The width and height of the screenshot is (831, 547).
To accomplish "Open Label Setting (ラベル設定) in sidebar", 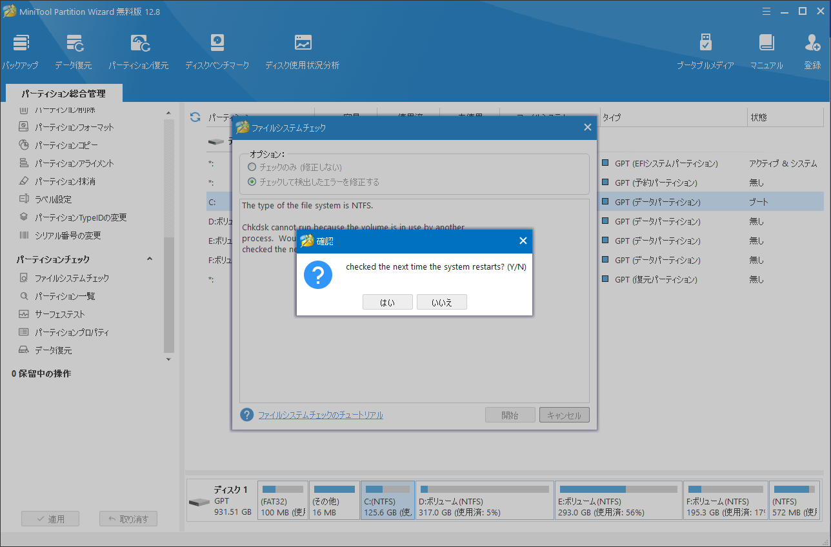I will (x=45, y=199).
